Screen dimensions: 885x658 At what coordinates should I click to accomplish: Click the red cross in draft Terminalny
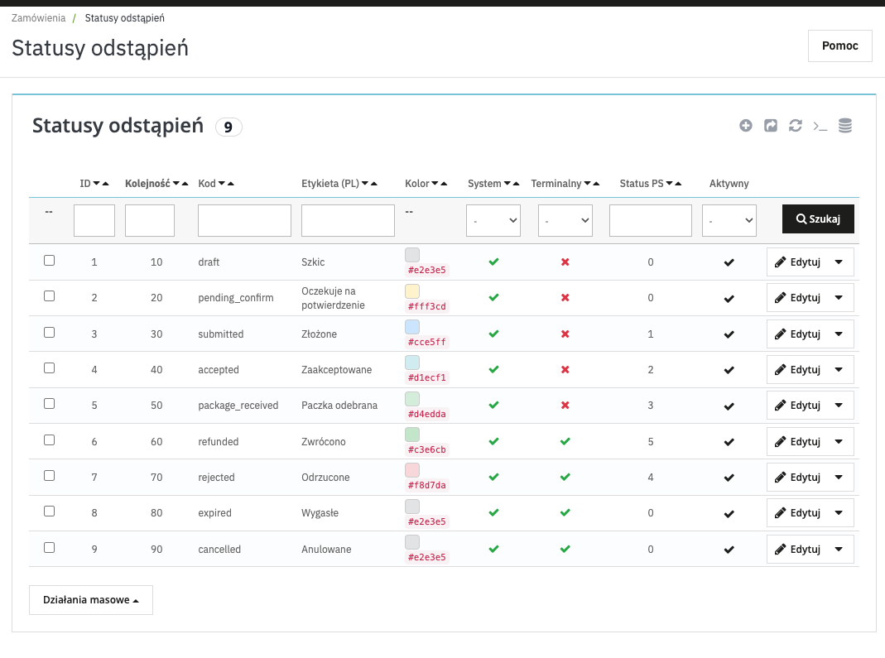click(x=565, y=262)
